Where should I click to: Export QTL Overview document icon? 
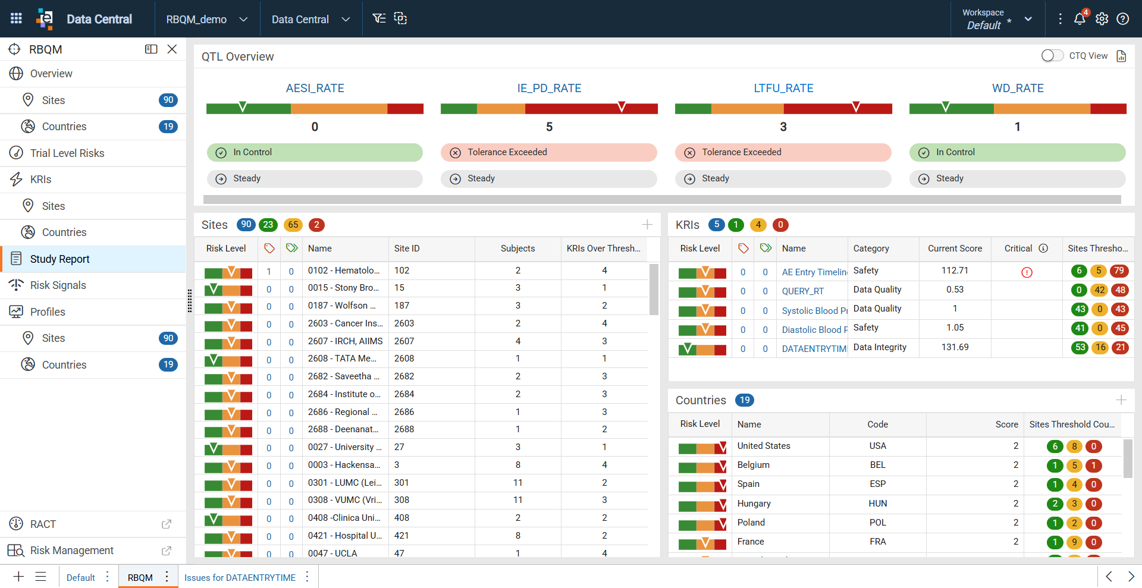coord(1121,56)
